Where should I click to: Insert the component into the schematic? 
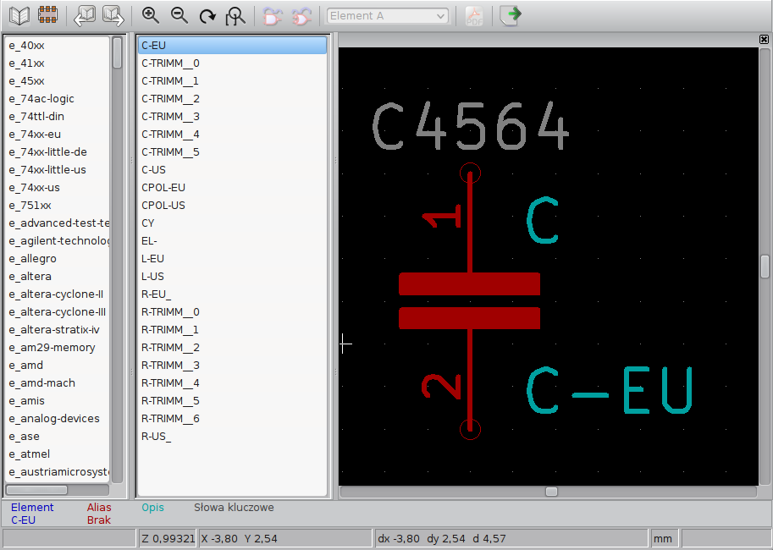pyautogui.click(x=511, y=15)
